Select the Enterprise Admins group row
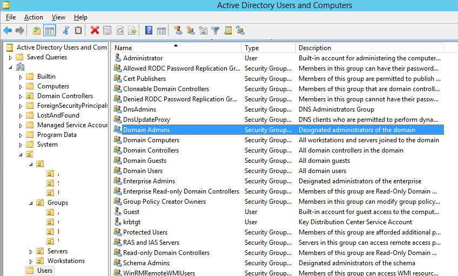 coord(149,181)
